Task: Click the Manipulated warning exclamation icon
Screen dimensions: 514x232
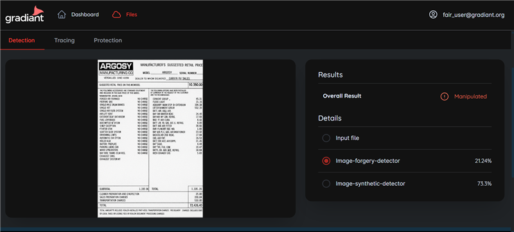Action: (445, 96)
